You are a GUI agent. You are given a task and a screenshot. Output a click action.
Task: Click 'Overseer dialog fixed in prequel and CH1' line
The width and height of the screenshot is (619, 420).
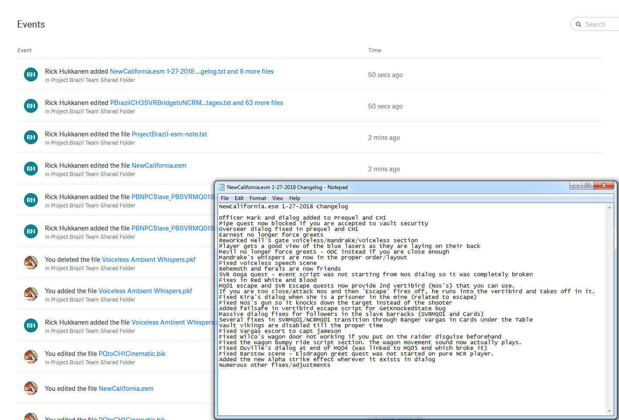(x=289, y=229)
